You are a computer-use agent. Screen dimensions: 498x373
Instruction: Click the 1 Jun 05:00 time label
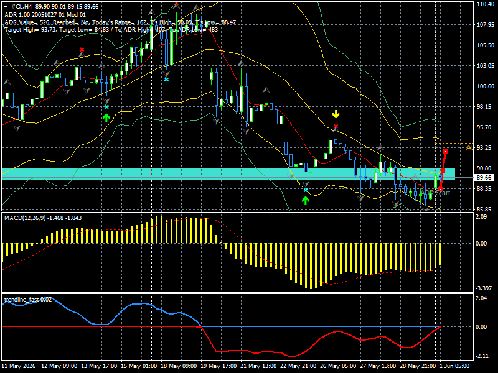point(455,366)
